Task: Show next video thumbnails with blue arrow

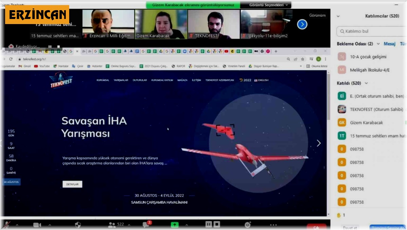Action: coord(302,24)
